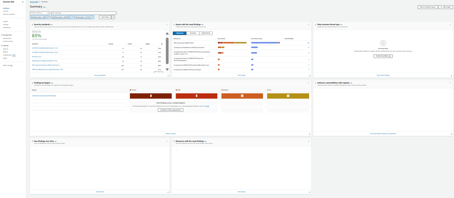Click the High findings bar for US East
This screenshot has width=454, height=198.
tap(196, 96)
